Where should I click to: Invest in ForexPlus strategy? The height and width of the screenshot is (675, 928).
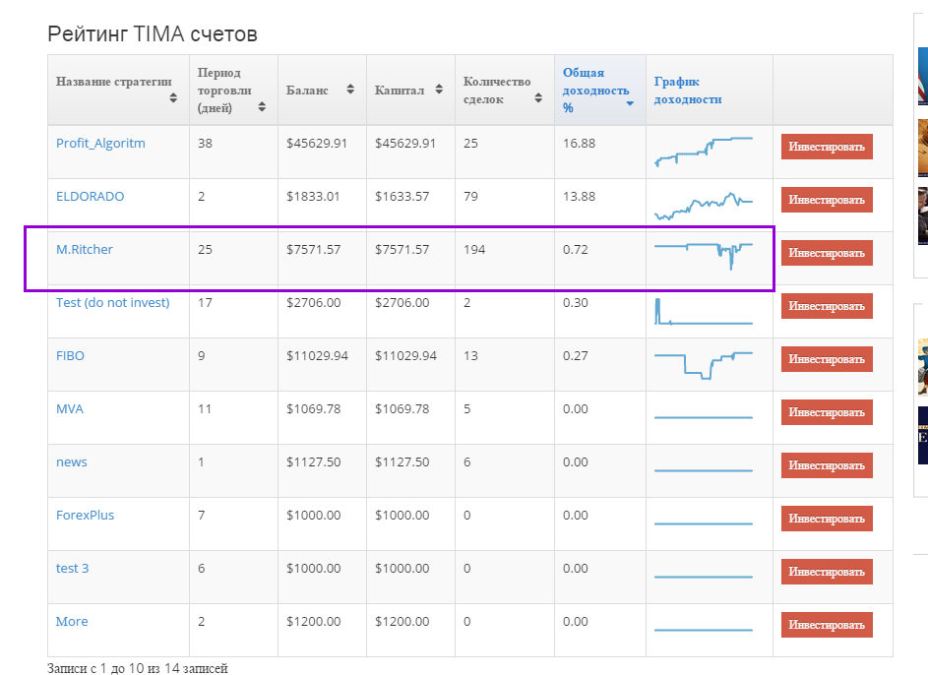tap(827, 519)
